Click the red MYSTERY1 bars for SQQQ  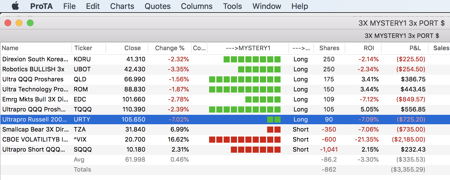(x=256, y=149)
